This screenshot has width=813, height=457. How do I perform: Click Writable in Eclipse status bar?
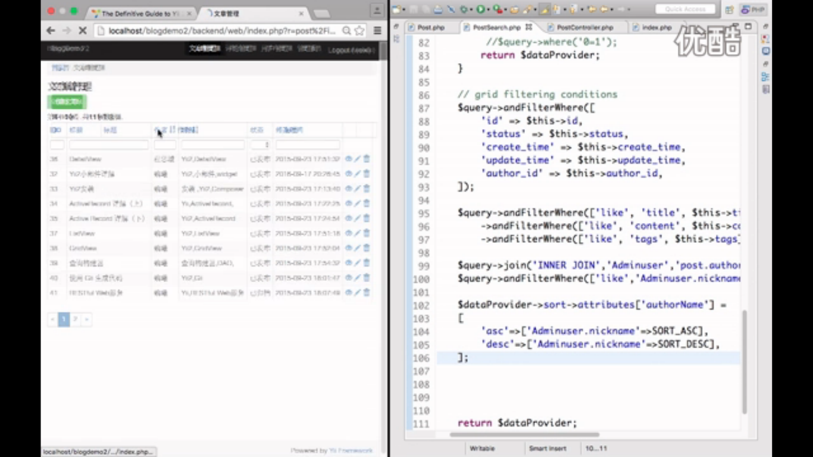[482, 448]
